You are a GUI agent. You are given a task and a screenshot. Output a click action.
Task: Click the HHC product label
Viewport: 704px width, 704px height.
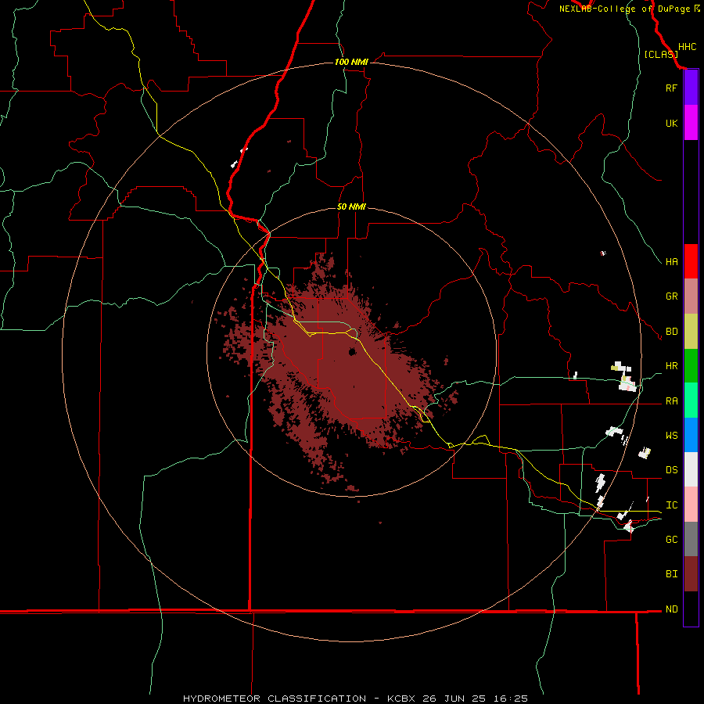point(688,47)
